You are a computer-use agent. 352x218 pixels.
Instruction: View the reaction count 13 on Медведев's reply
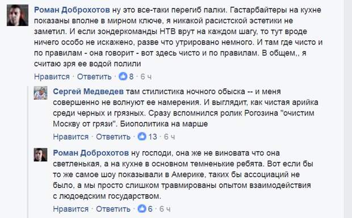pyautogui.click(x=153, y=137)
